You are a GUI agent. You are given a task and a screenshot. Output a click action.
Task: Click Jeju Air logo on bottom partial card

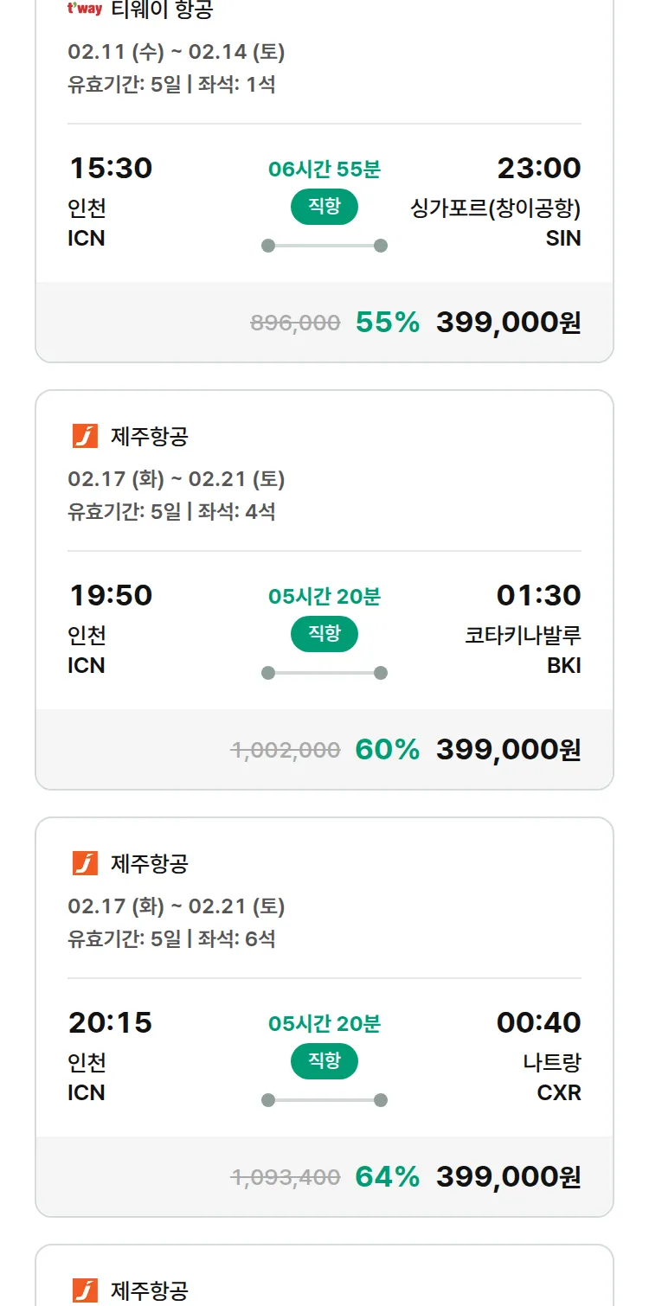(85, 1290)
